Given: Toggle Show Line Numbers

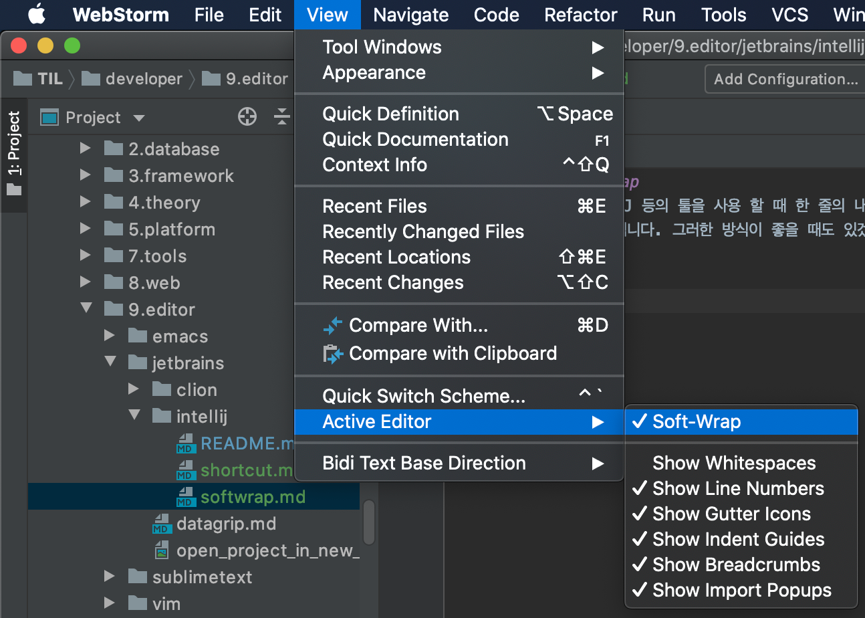Looking at the screenshot, I should point(741,488).
